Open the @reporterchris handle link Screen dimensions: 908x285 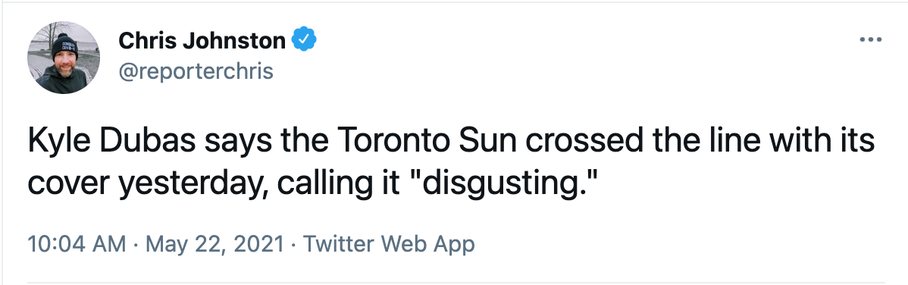[196, 71]
